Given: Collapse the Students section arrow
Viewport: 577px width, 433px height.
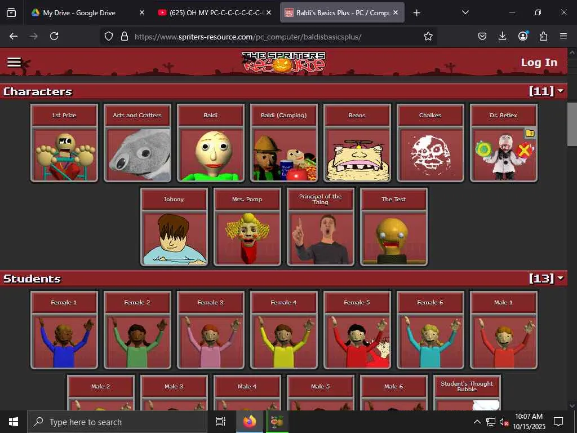Looking at the screenshot, I should pyautogui.click(x=561, y=277).
